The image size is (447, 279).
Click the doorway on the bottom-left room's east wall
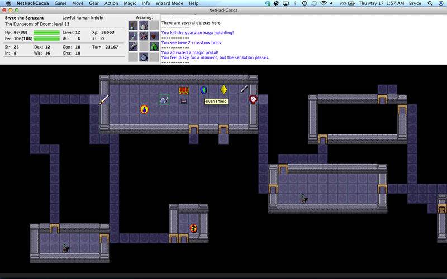pos(104,238)
